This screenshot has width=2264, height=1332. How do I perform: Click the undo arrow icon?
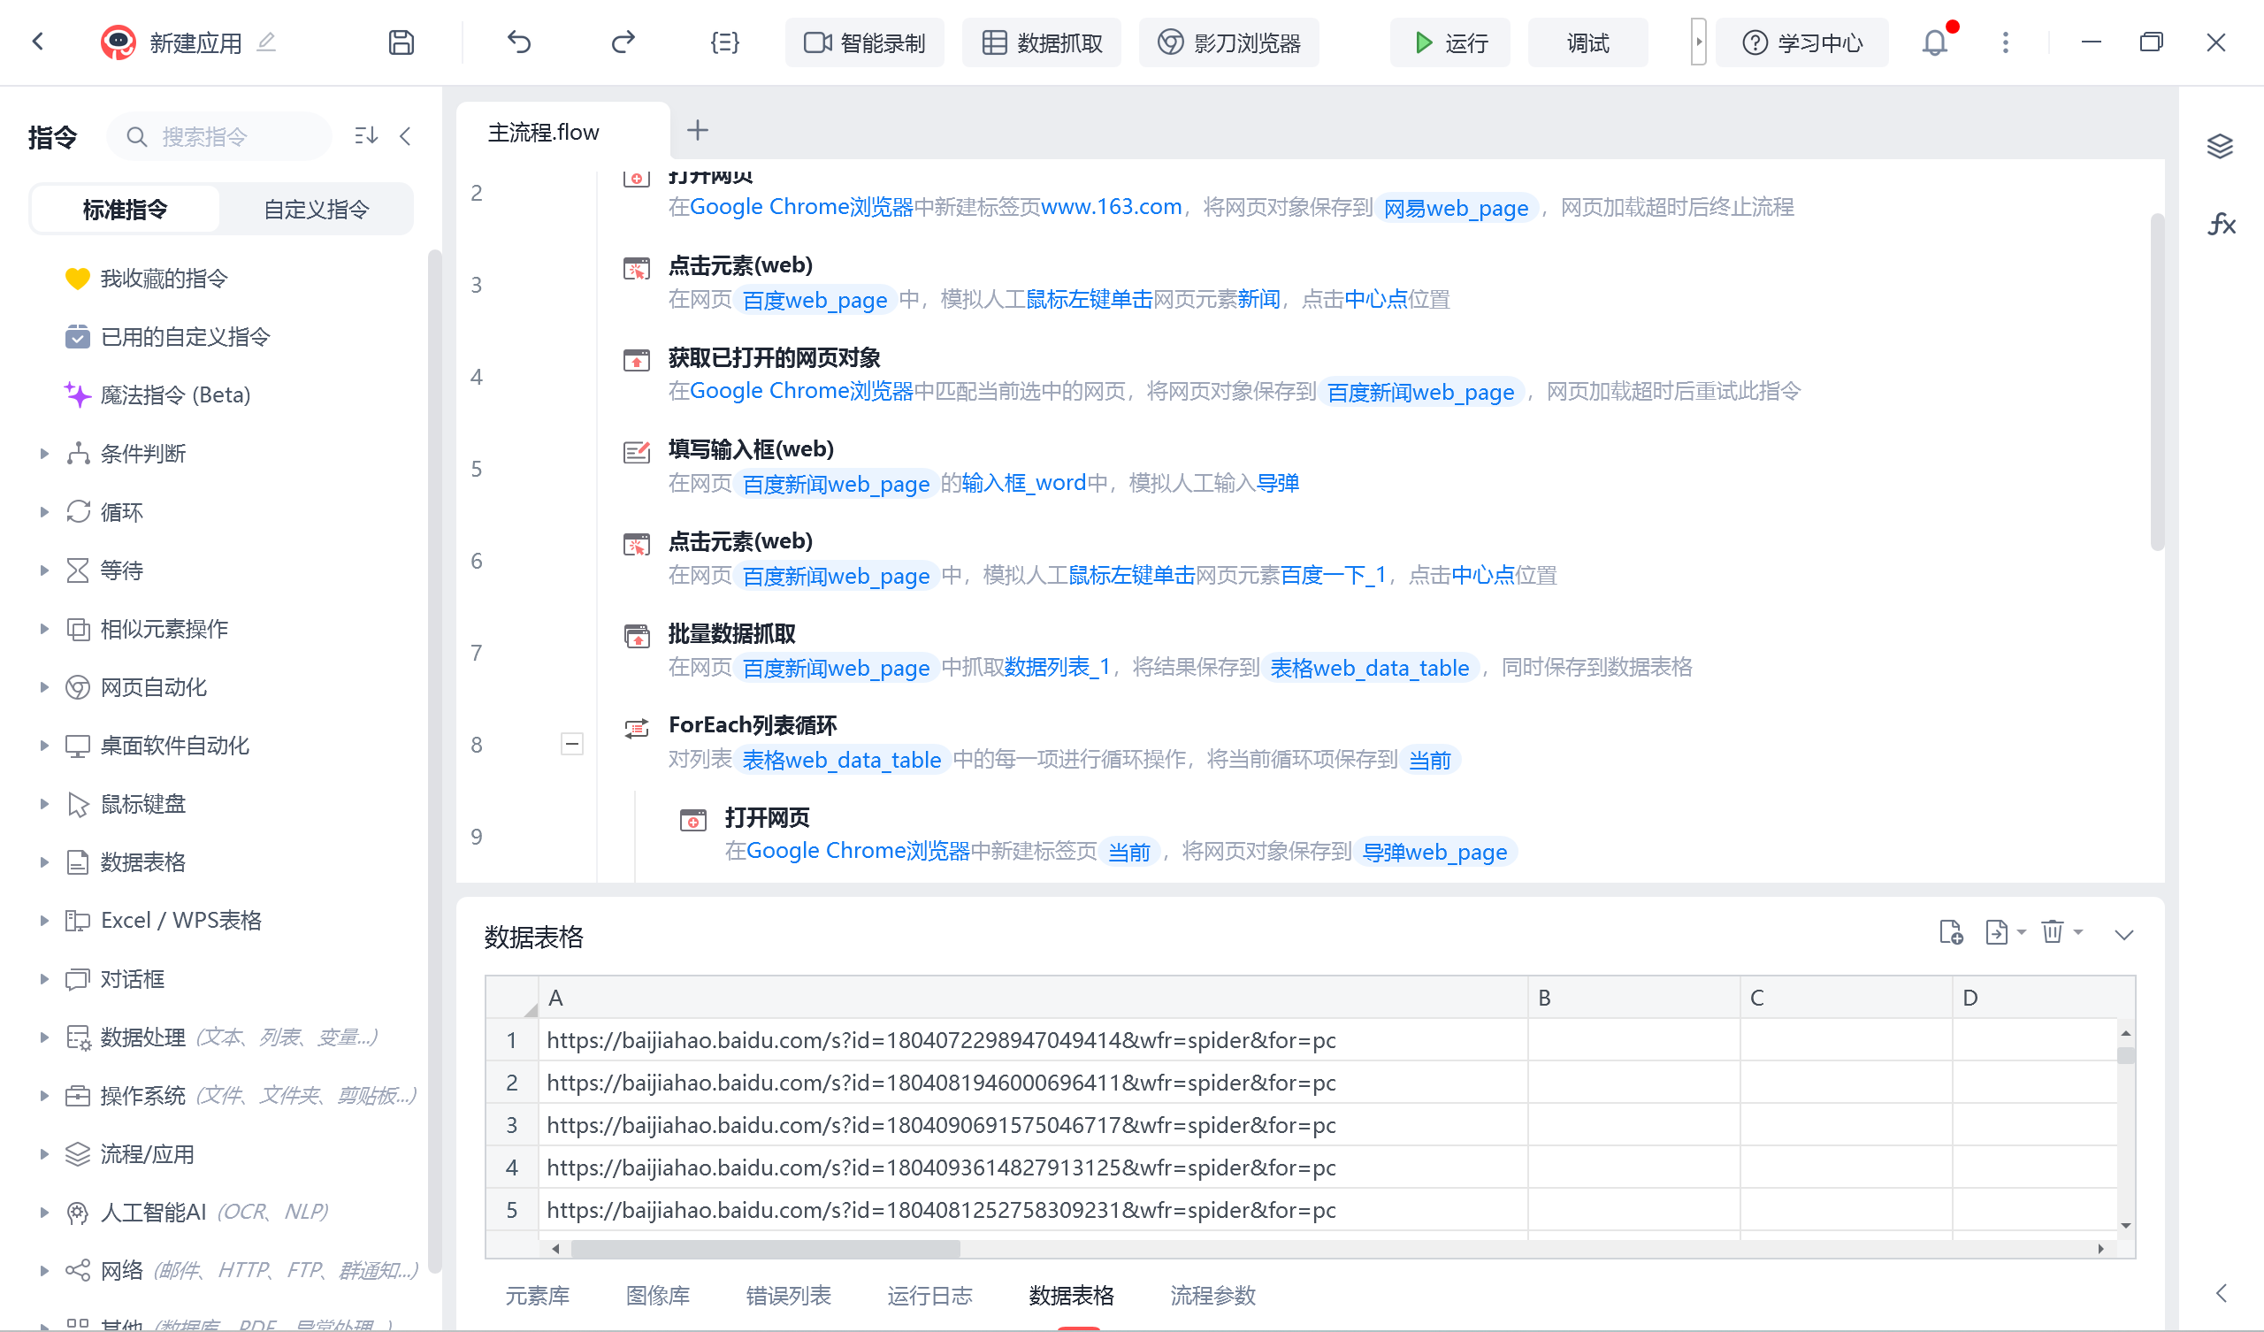pos(519,42)
